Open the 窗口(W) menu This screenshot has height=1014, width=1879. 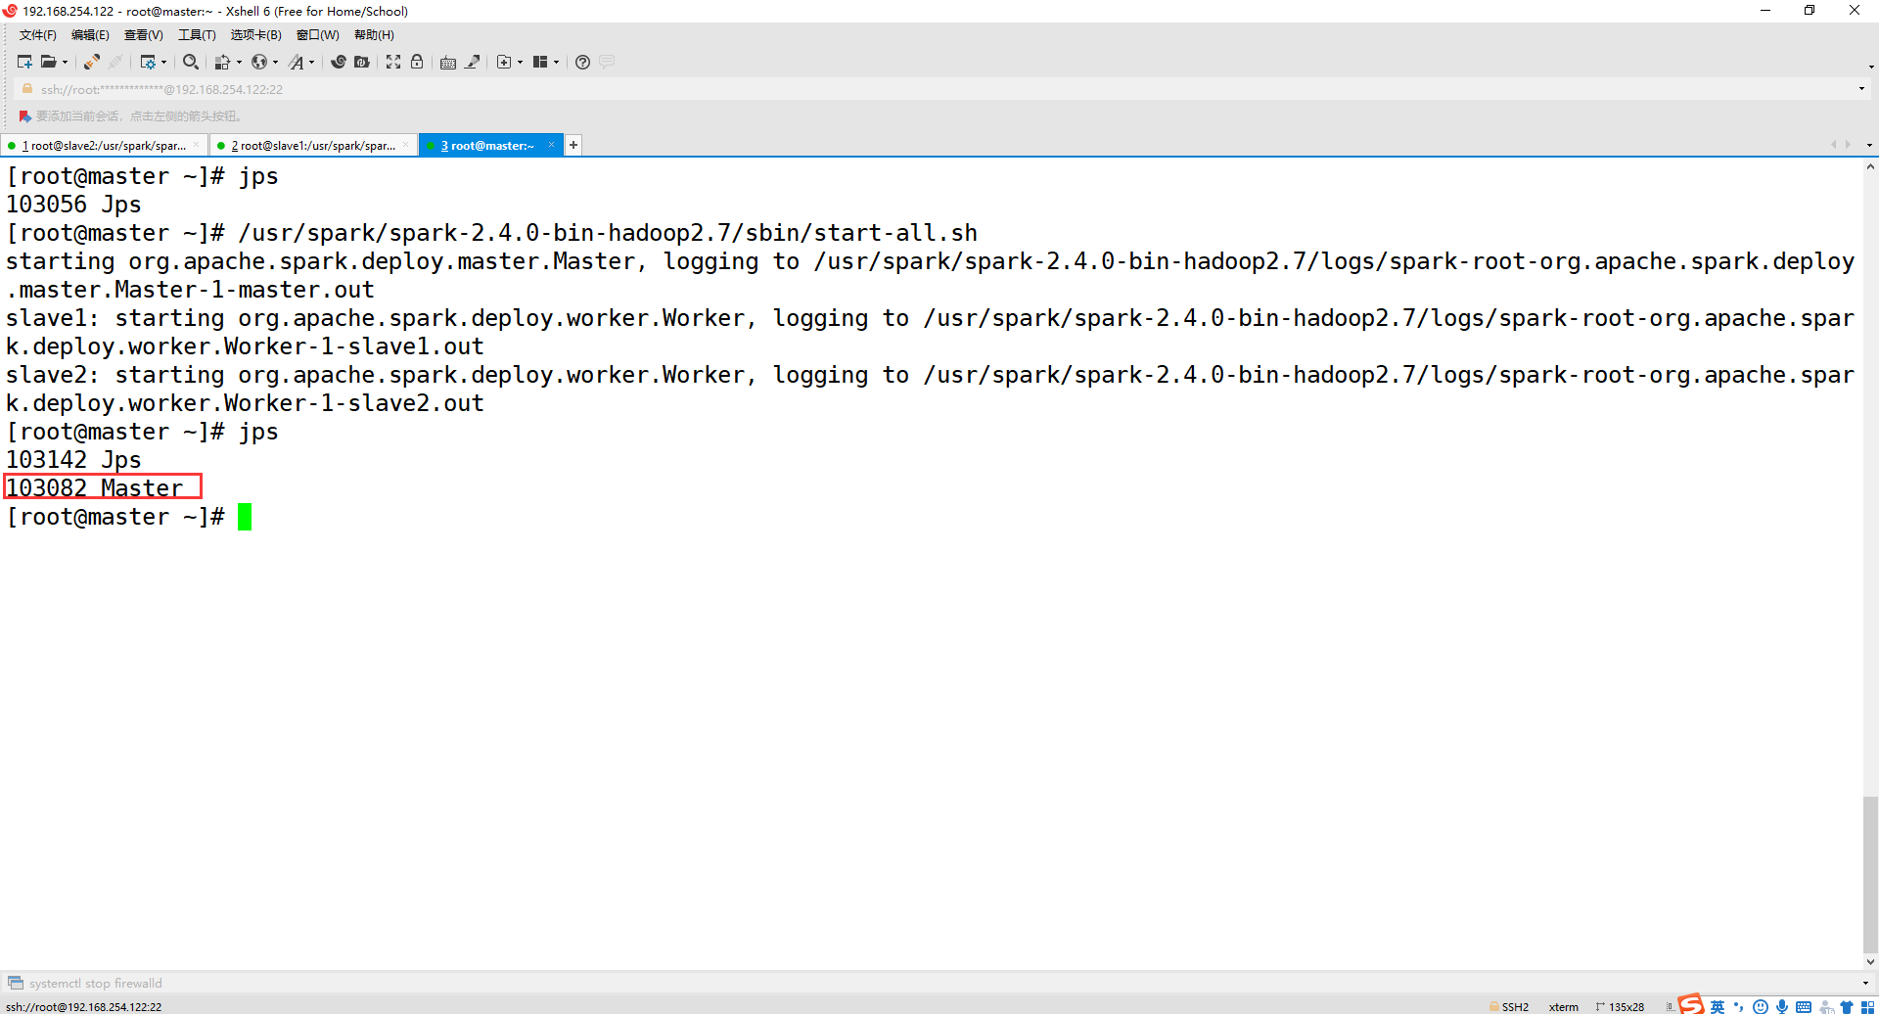318,35
